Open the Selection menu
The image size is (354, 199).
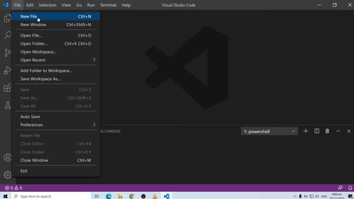[x=48, y=5]
